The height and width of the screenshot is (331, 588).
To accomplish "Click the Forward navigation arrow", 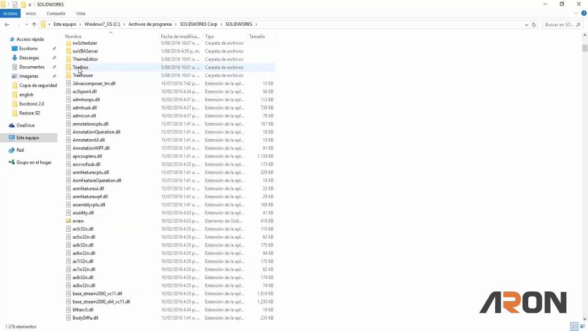I will pos(18,24).
